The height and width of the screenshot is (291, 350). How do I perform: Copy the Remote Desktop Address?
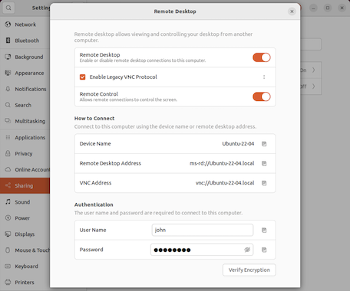pos(264,163)
